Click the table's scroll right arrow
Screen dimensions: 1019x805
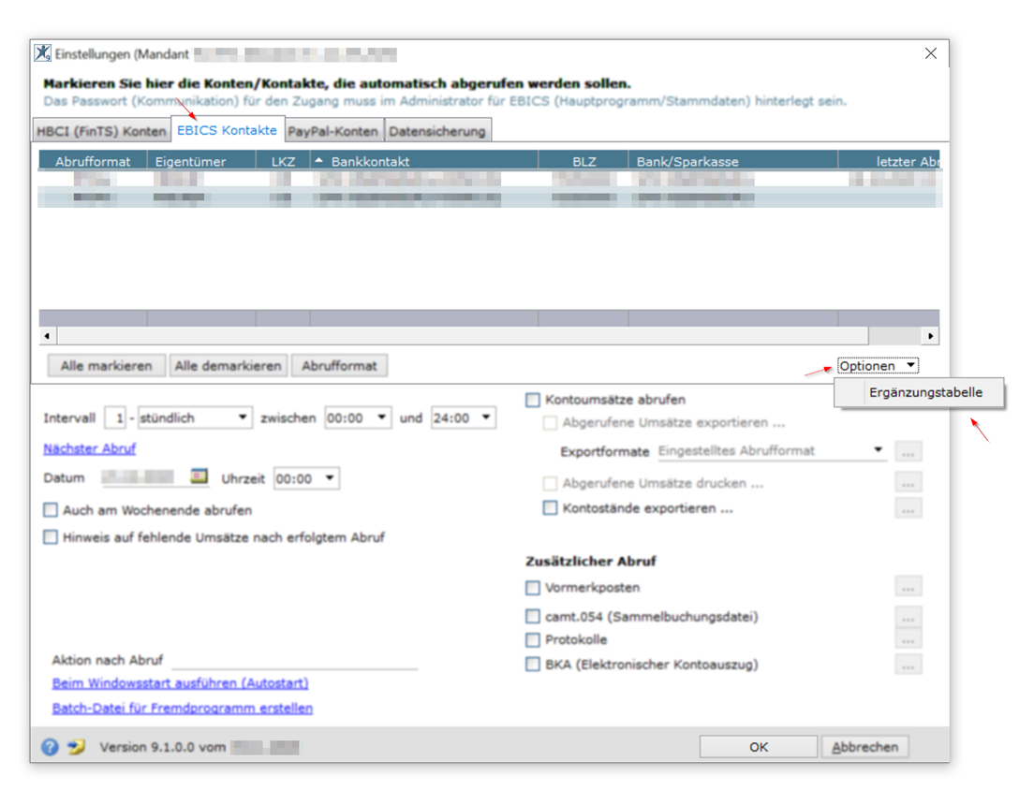(x=931, y=336)
